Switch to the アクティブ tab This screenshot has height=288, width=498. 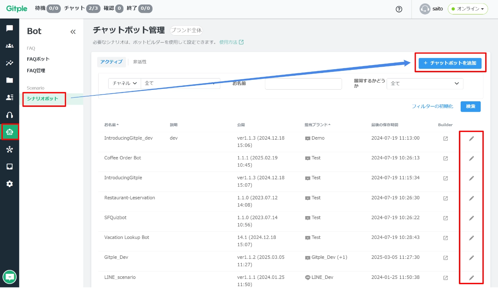(111, 62)
